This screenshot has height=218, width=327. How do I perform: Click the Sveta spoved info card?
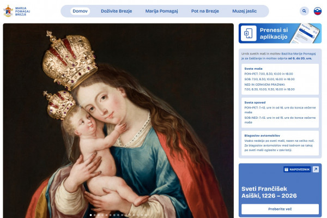tap(280, 113)
